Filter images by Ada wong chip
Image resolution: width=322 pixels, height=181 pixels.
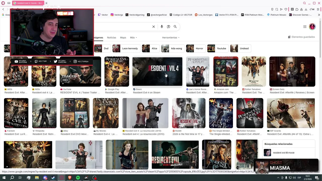173,49
